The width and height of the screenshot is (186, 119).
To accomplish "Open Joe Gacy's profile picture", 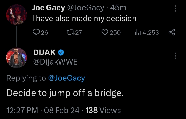I will point(16,15).
